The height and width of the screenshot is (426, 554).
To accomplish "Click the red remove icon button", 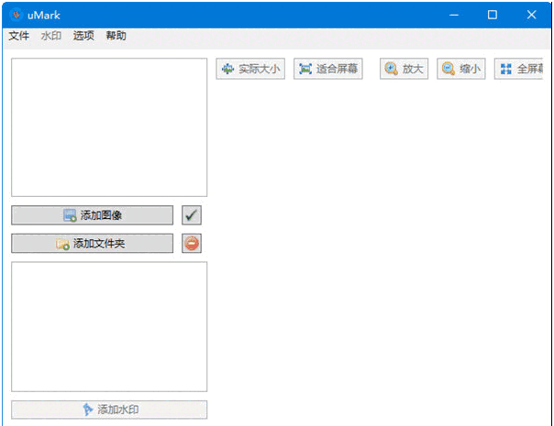I will point(192,243).
